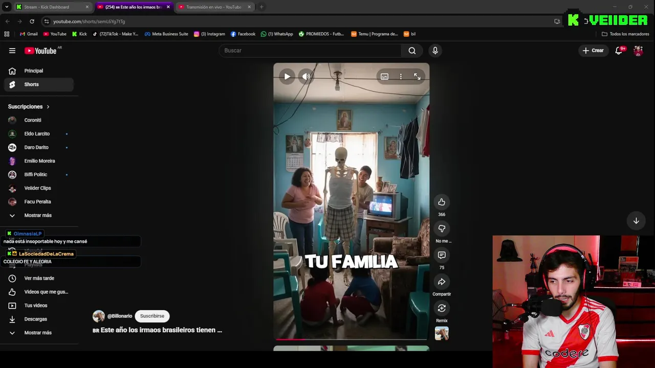Select Shorts in the sidebar
This screenshot has width=655, height=368.
pyautogui.click(x=39, y=84)
